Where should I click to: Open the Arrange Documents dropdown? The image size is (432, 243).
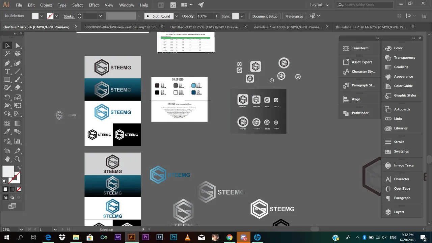pyautogui.click(x=187, y=5)
